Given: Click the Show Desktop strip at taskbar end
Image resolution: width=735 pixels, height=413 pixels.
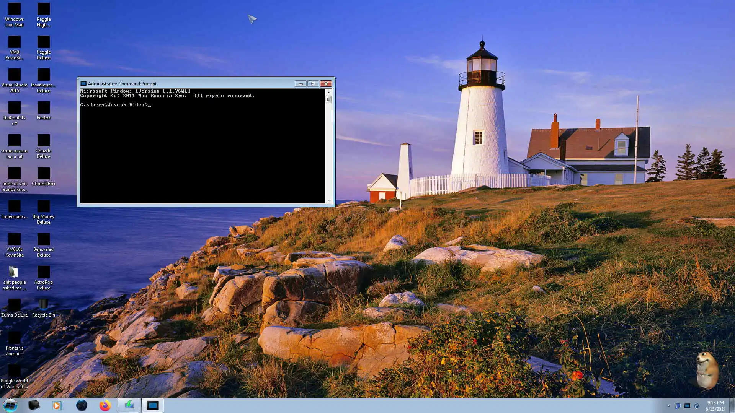Looking at the screenshot, I should point(732,405).
